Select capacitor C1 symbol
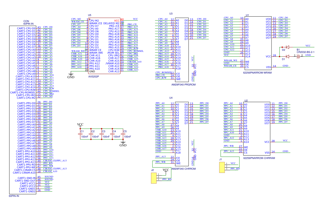This screenshot has width=321, height=221. click(80, 134)
